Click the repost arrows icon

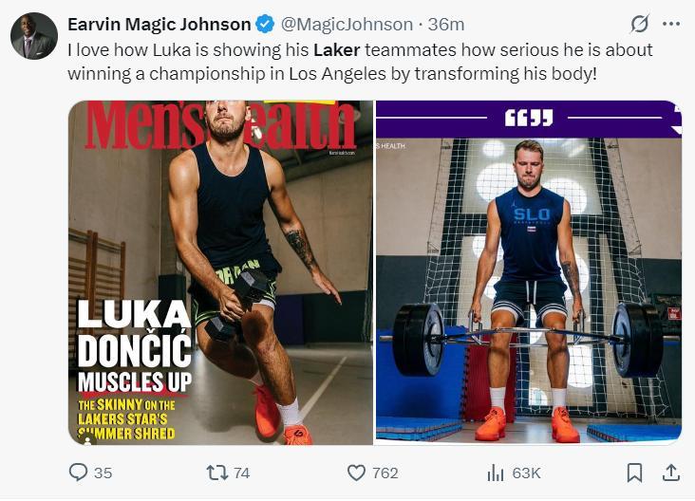216,472
